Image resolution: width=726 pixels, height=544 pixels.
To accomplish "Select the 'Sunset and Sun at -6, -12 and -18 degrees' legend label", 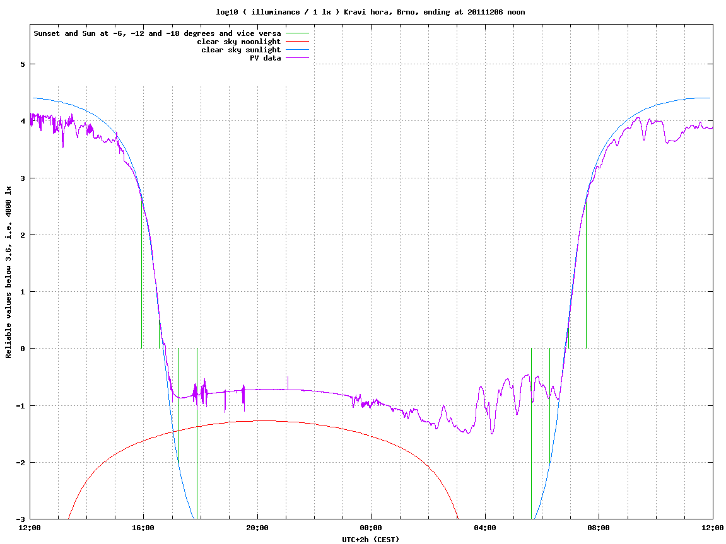I will 157,33.
